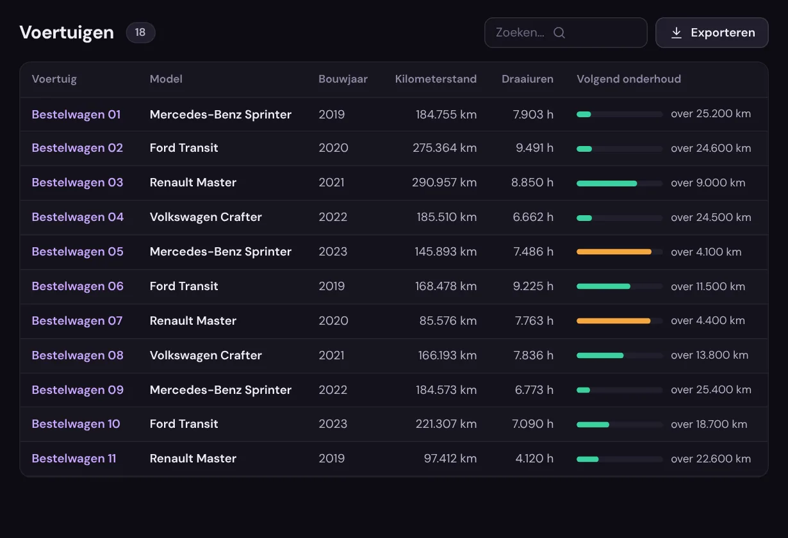Viewport: 788px width, 538px height.
Task: Open the Bestelwagen 02 link
Action: 78,148
